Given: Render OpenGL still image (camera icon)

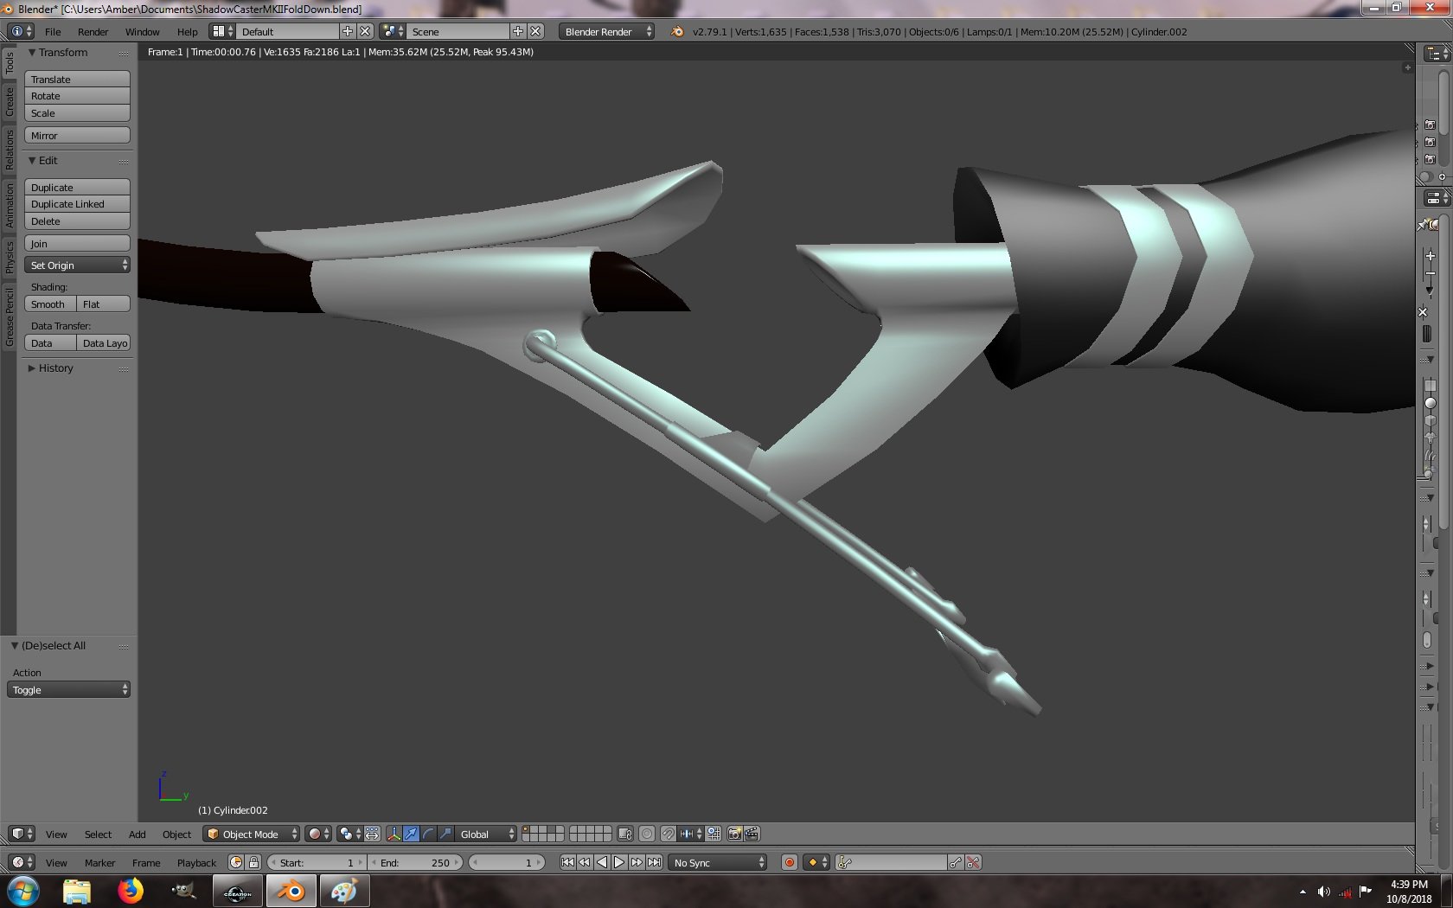Looking at the screenshot, I should [x=735, y=834].
